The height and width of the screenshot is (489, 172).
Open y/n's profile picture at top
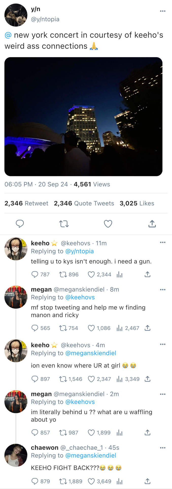pos(16,15)
